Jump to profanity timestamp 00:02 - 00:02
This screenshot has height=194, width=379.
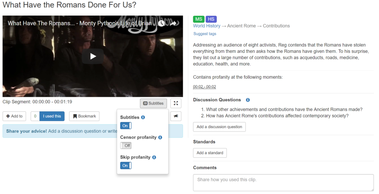pos(204,87)
